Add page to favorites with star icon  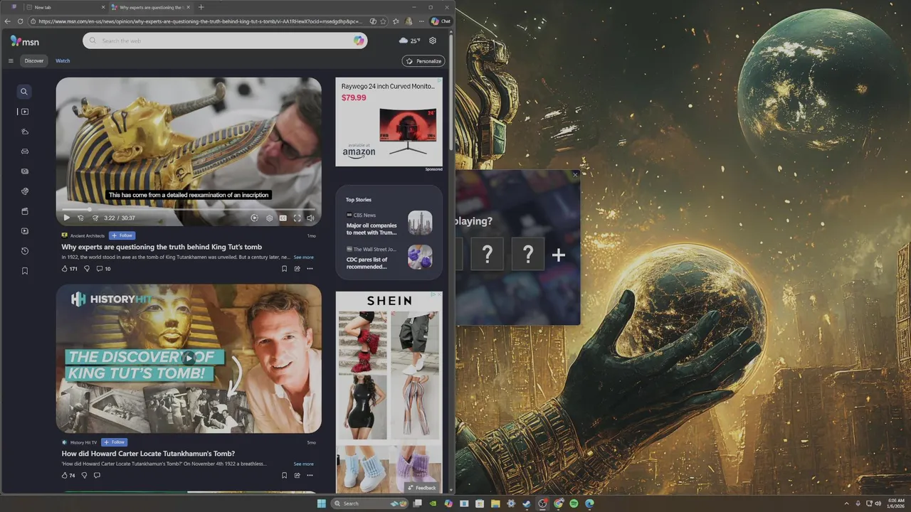(384, 21)
